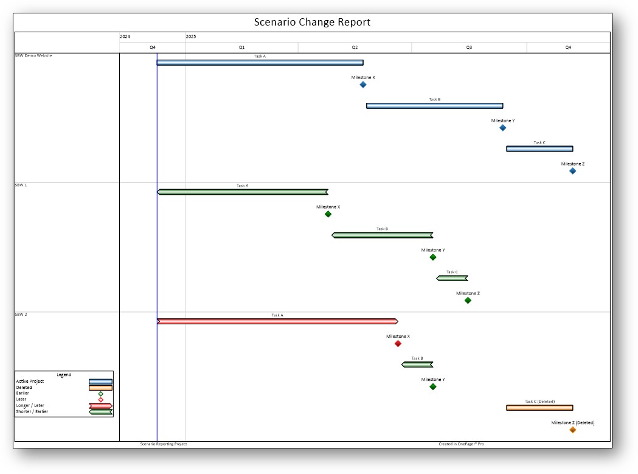
Task: Click the blue Milestone X diamond
Action: [x=363, y=85]
